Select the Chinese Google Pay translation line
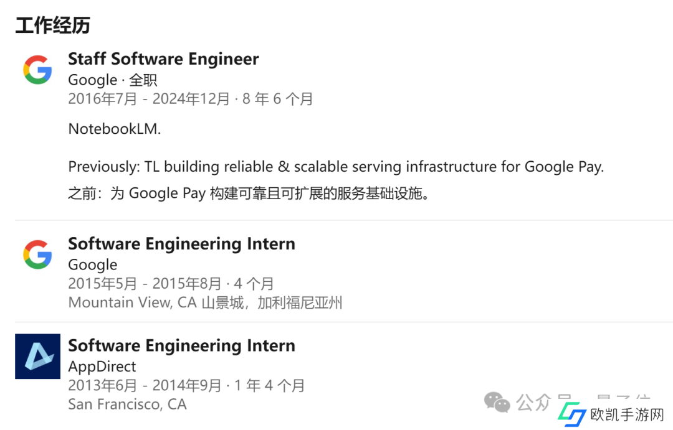The image size is (673, 430). 249,194
